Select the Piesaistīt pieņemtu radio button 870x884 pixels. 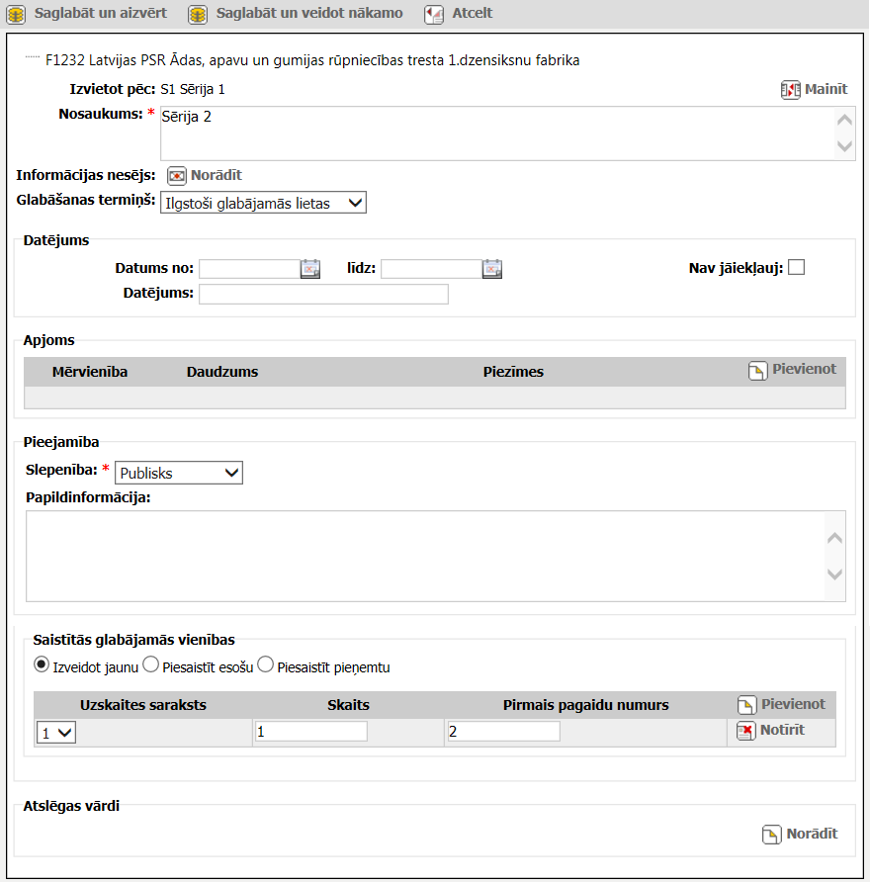click(266, 665)
